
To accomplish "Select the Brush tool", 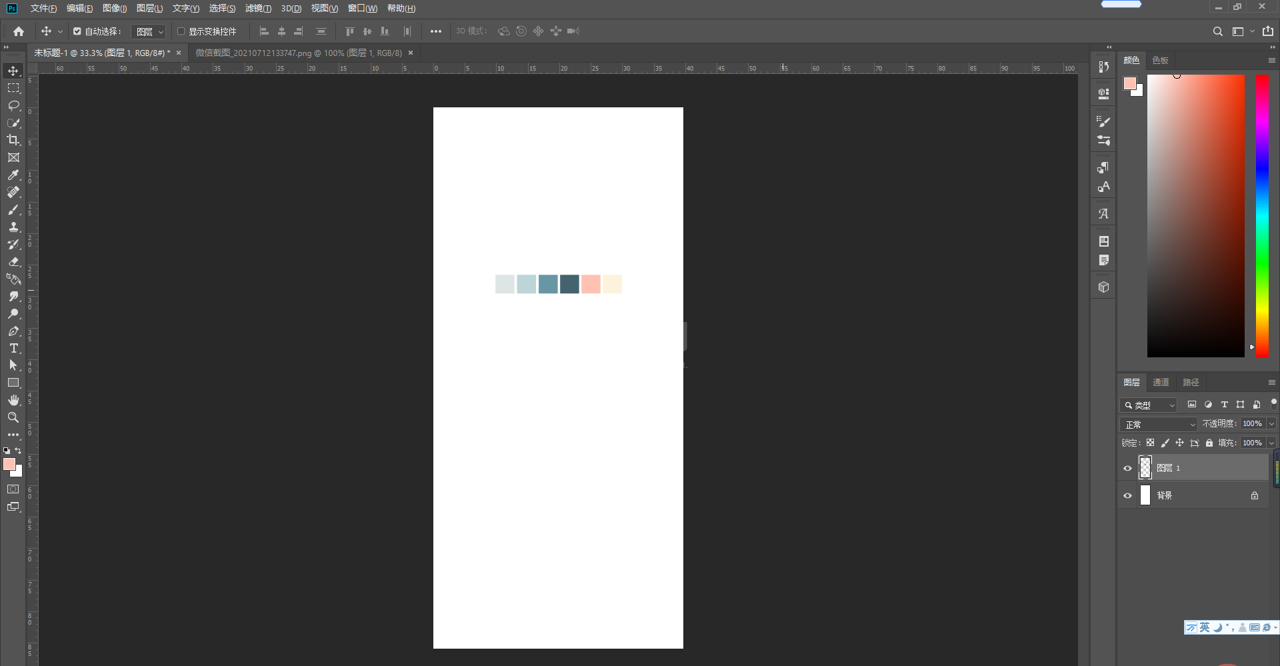I will point(13,209).
